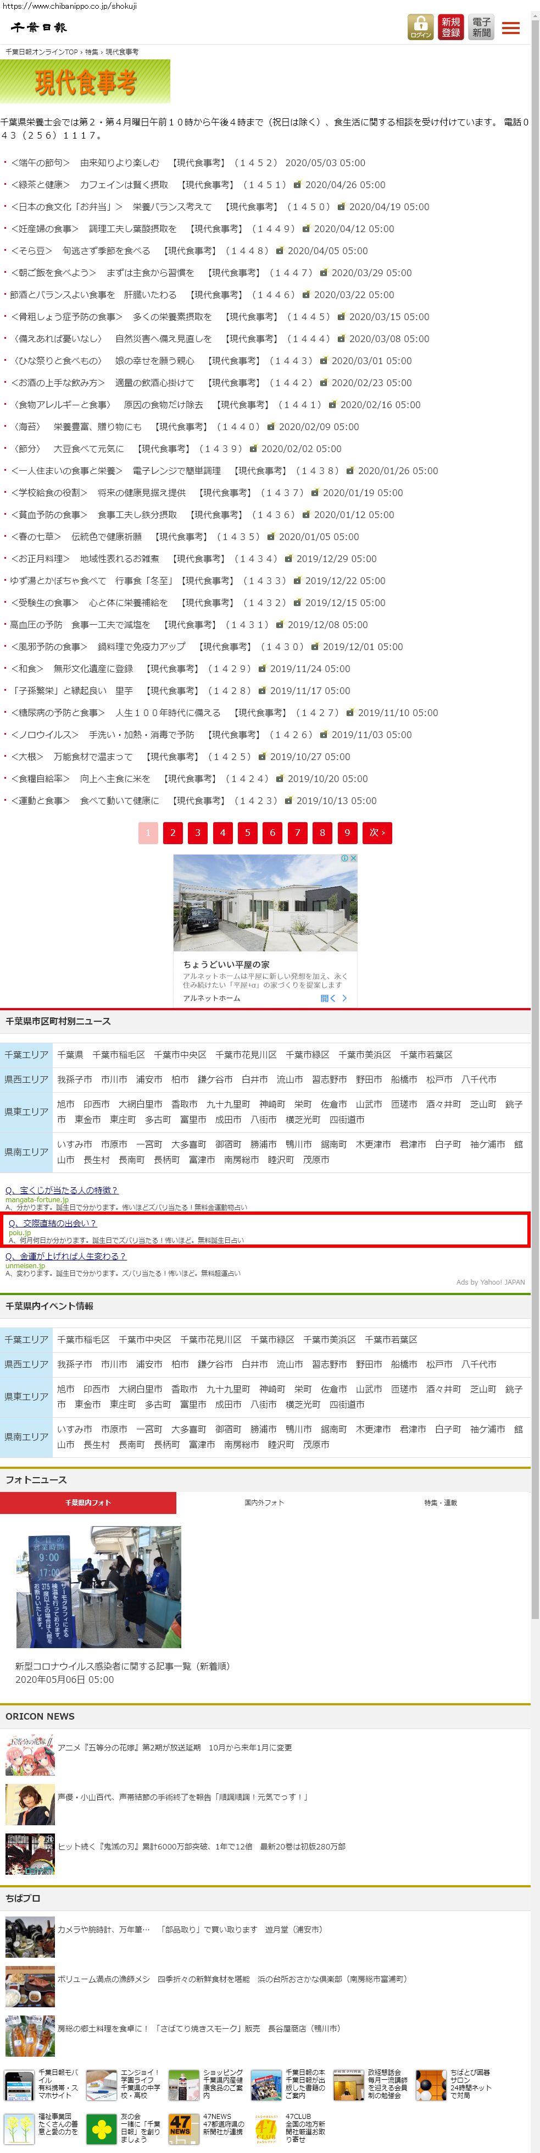Open the 小山百代 article thumbnail

(x=30, y=1804)
